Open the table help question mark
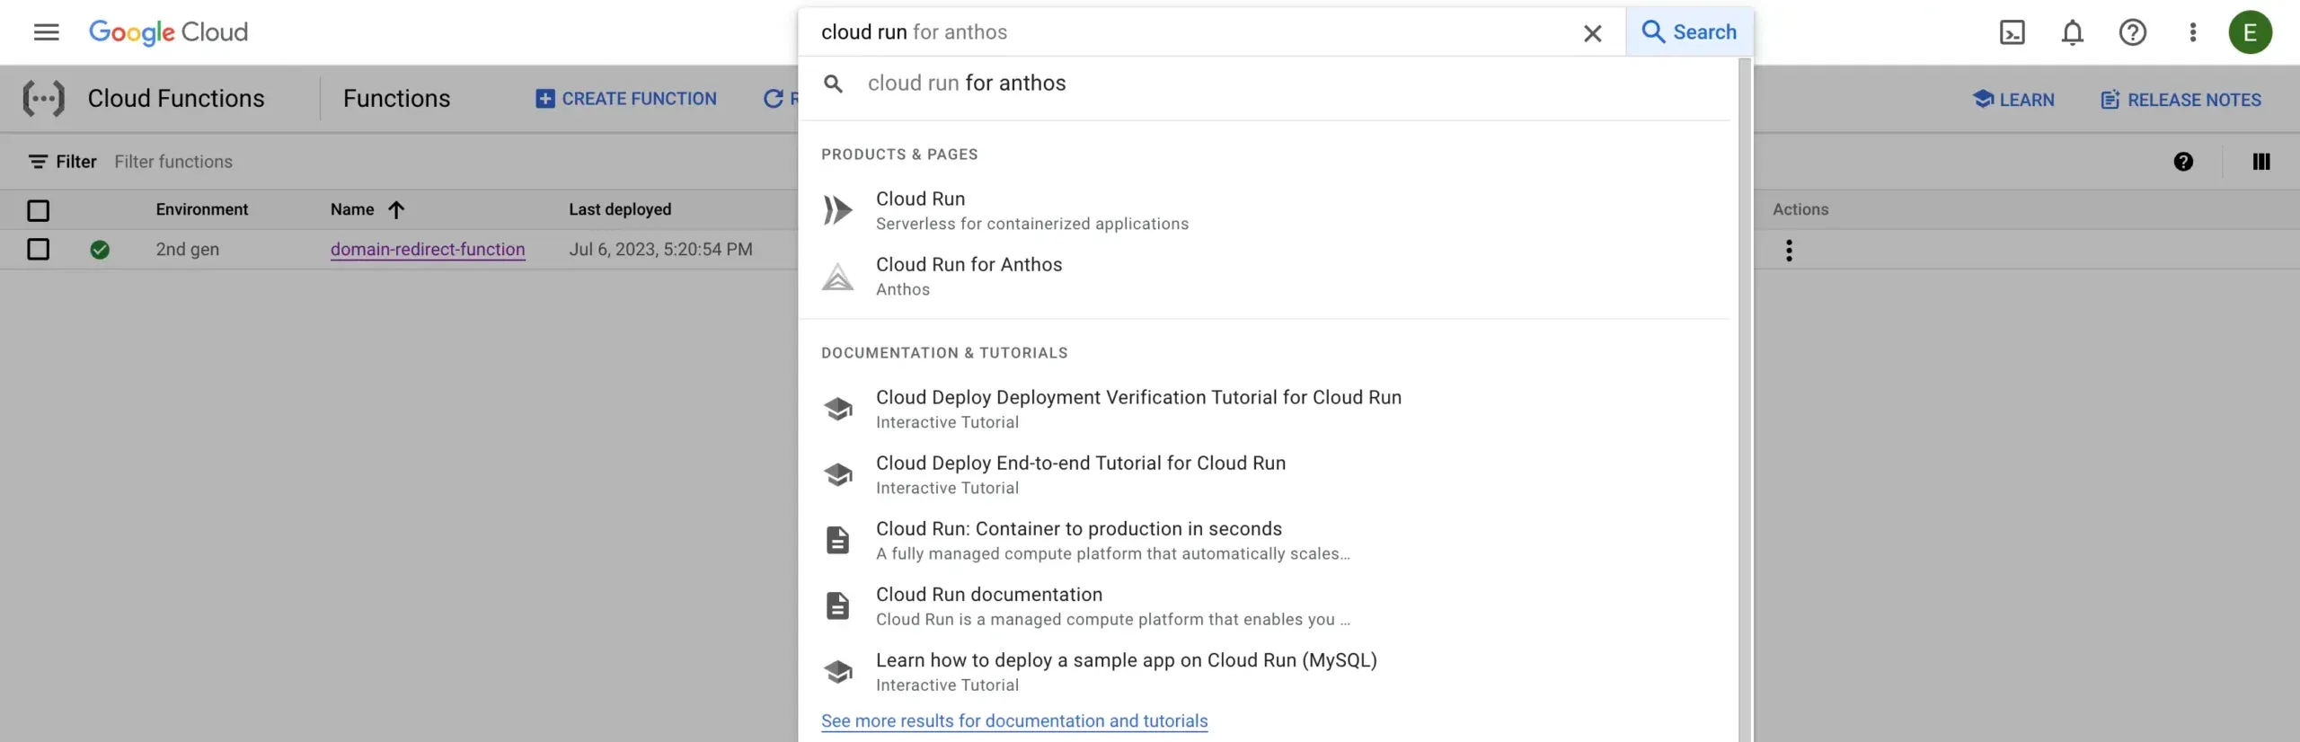This screenshot has height=742, width=2300. click(2183, 162)
